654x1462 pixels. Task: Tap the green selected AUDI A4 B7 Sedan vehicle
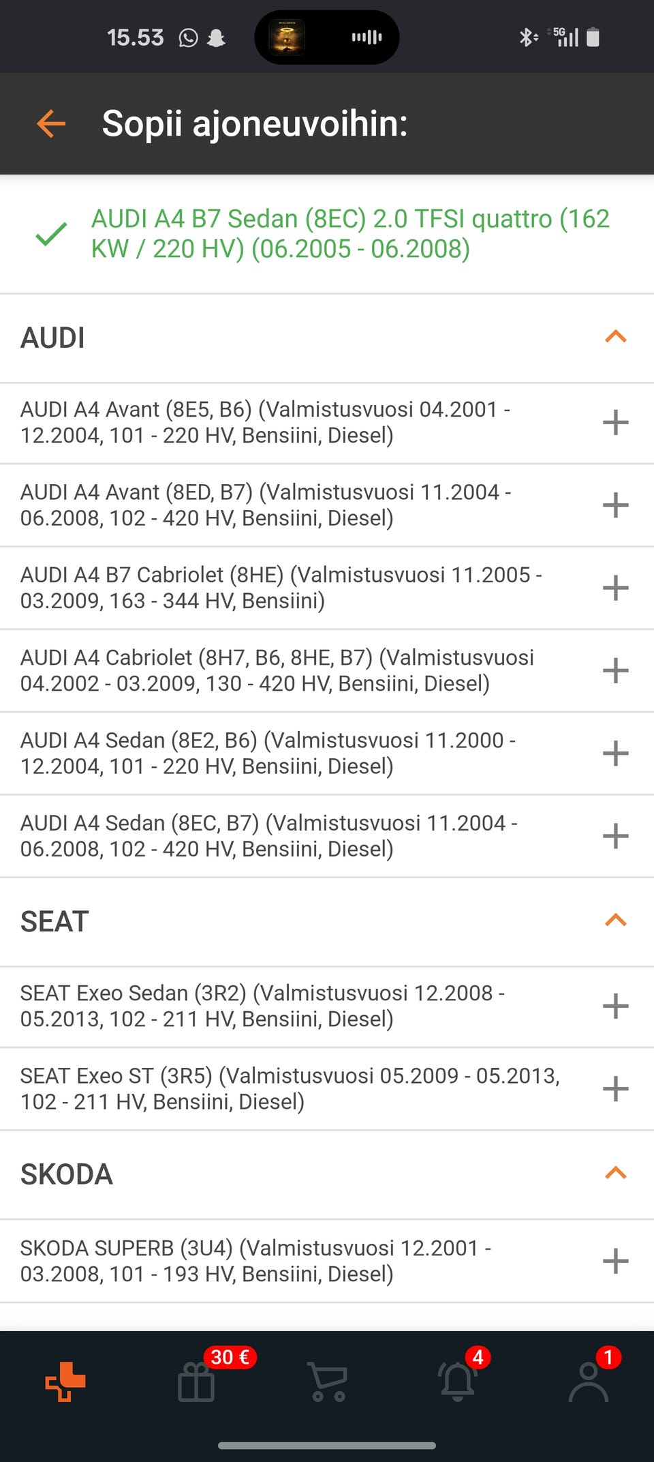(x=350, y=234)
